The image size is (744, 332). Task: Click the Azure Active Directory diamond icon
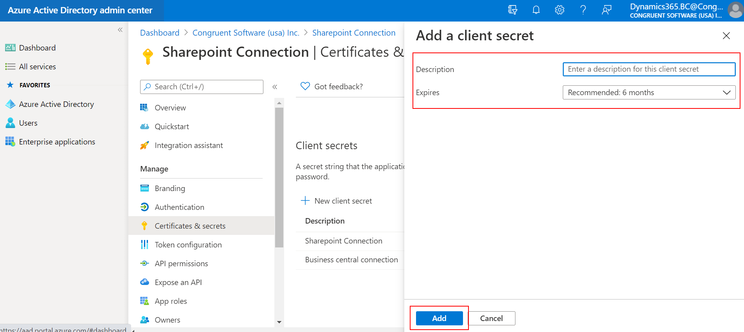click(10, 104)
